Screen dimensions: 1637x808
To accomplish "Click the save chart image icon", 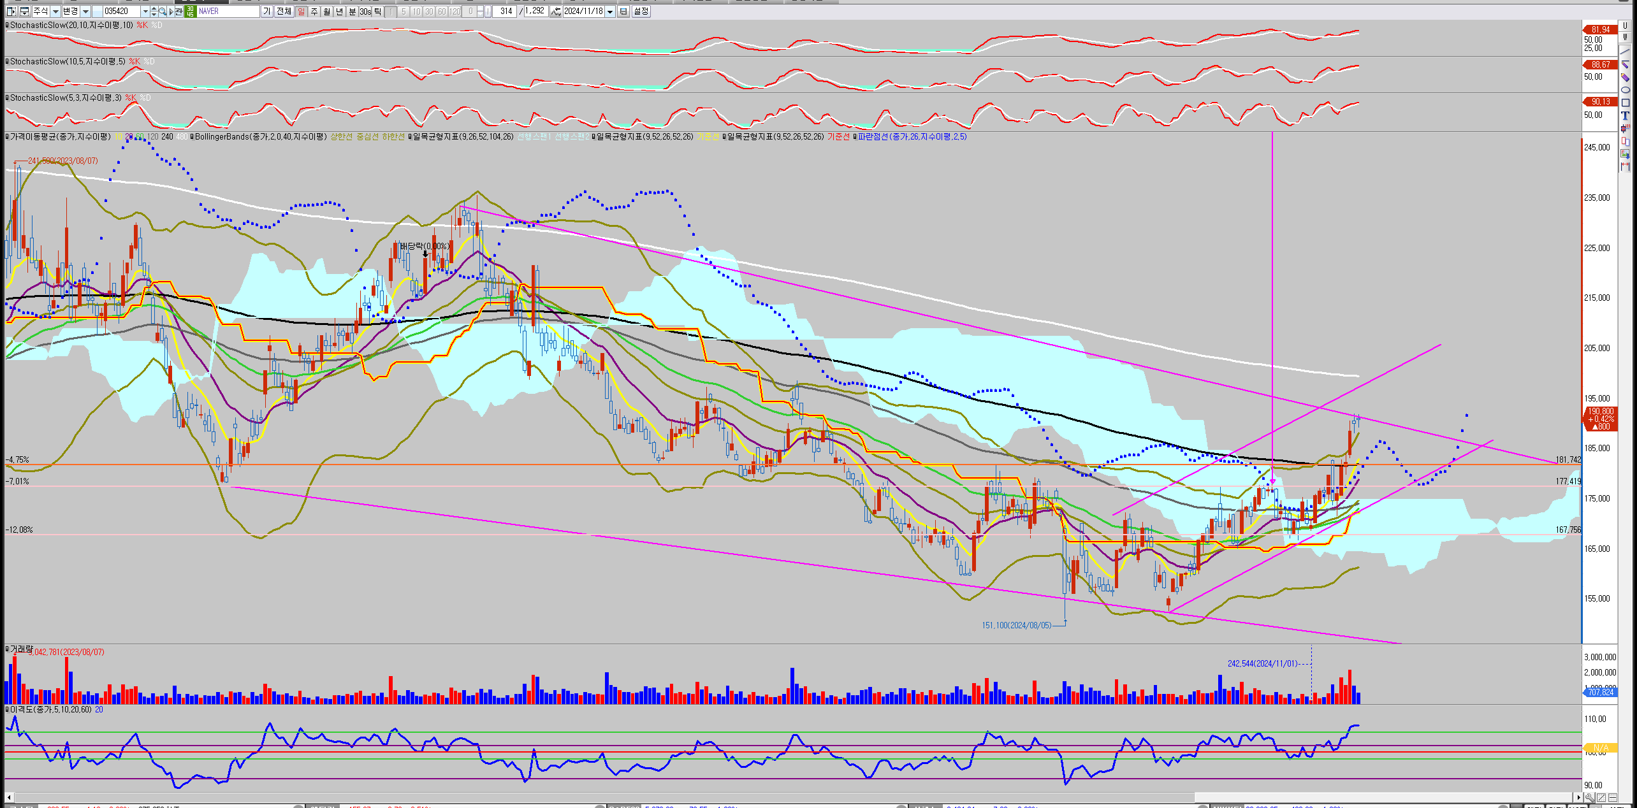I will coord(1626,154).
